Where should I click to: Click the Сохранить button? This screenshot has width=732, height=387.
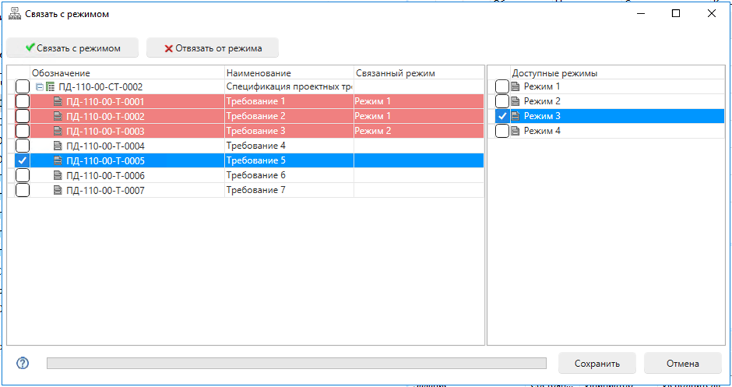[597, 364]
